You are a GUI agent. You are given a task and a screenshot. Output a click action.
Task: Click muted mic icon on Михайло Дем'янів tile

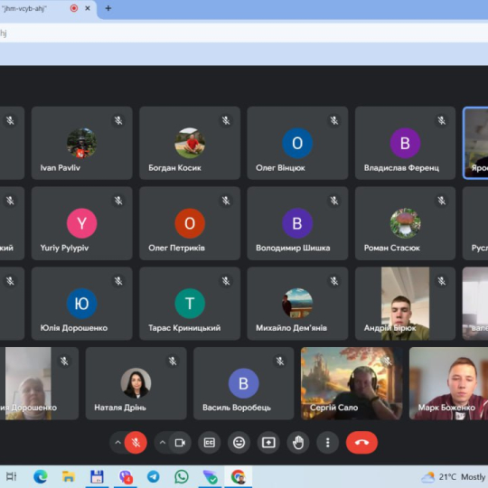click(x=334, y=281)
